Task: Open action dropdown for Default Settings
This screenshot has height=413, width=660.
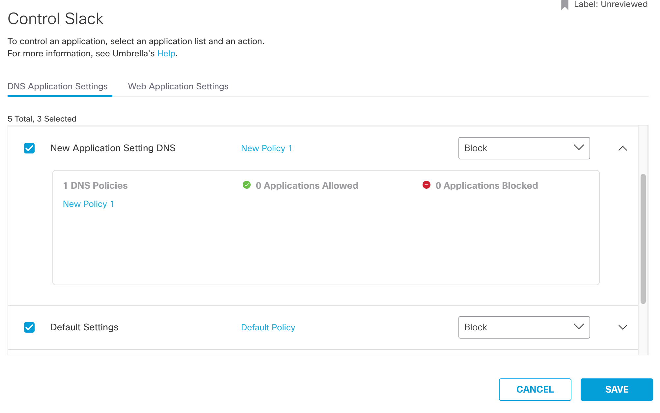Action: (x=524, y=327)
